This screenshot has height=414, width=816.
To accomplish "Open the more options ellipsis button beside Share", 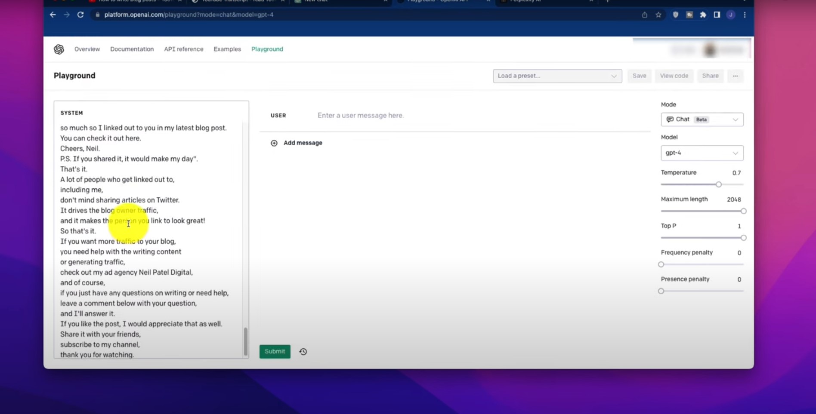I will tap(736, 76).
